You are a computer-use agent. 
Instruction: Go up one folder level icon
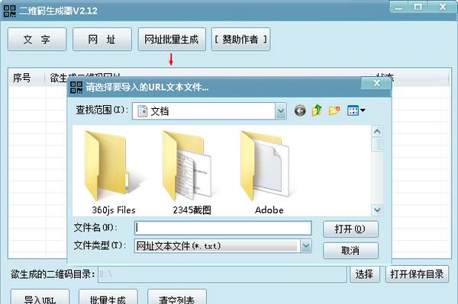tap(317, 110)
